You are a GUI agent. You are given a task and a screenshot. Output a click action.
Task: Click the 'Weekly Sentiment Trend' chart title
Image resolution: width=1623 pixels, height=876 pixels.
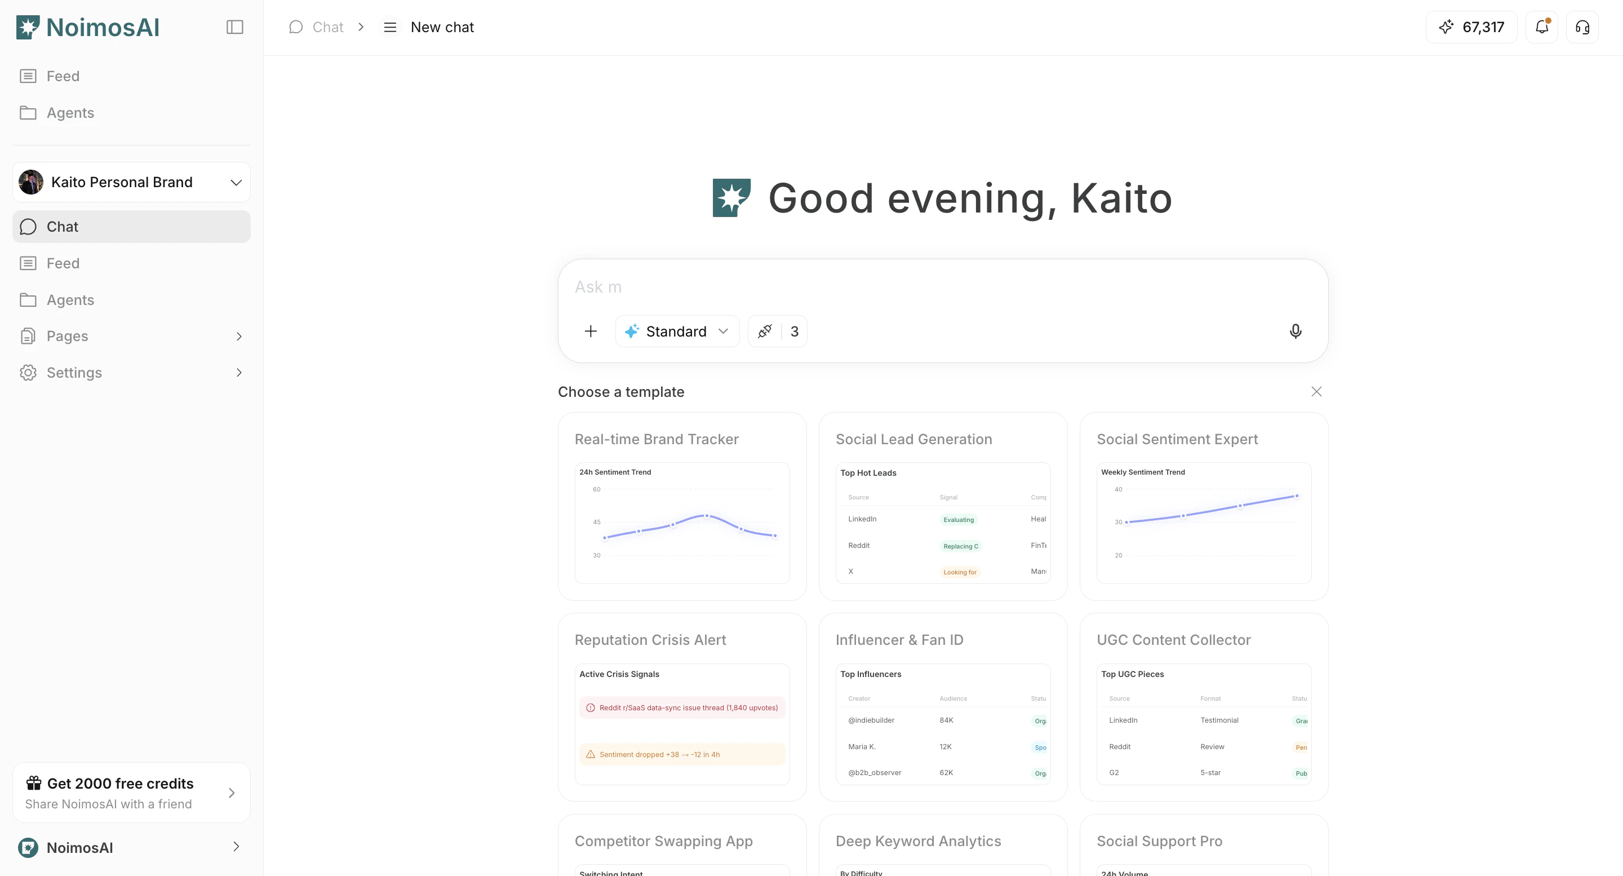pos(1143,472)
